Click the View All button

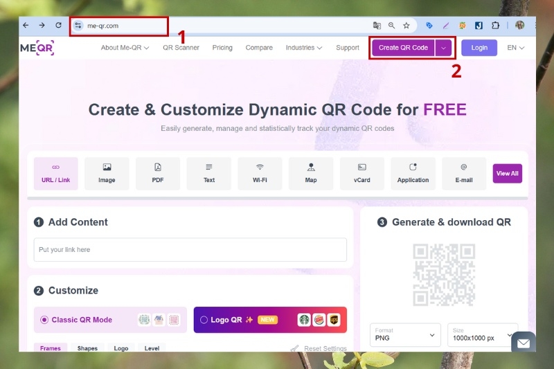pyautogui.click(x=508, y=173)
